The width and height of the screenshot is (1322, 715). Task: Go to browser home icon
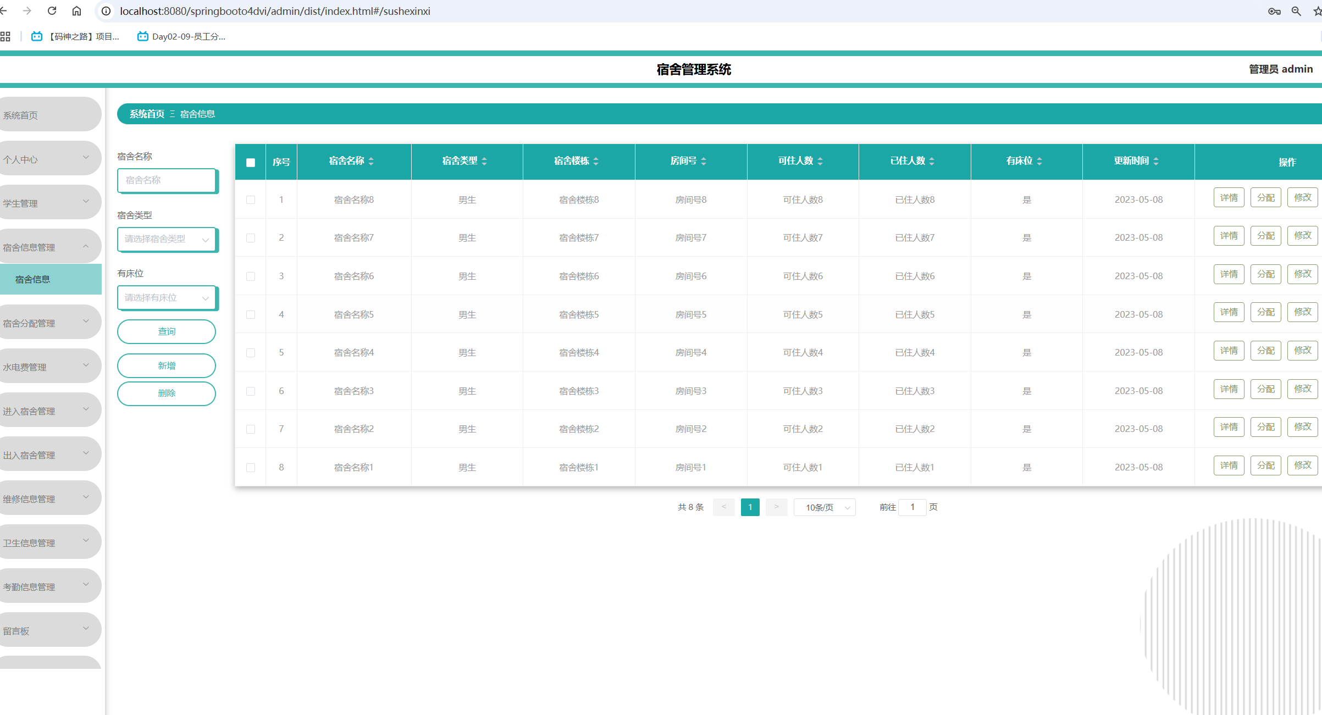(77, 11)
